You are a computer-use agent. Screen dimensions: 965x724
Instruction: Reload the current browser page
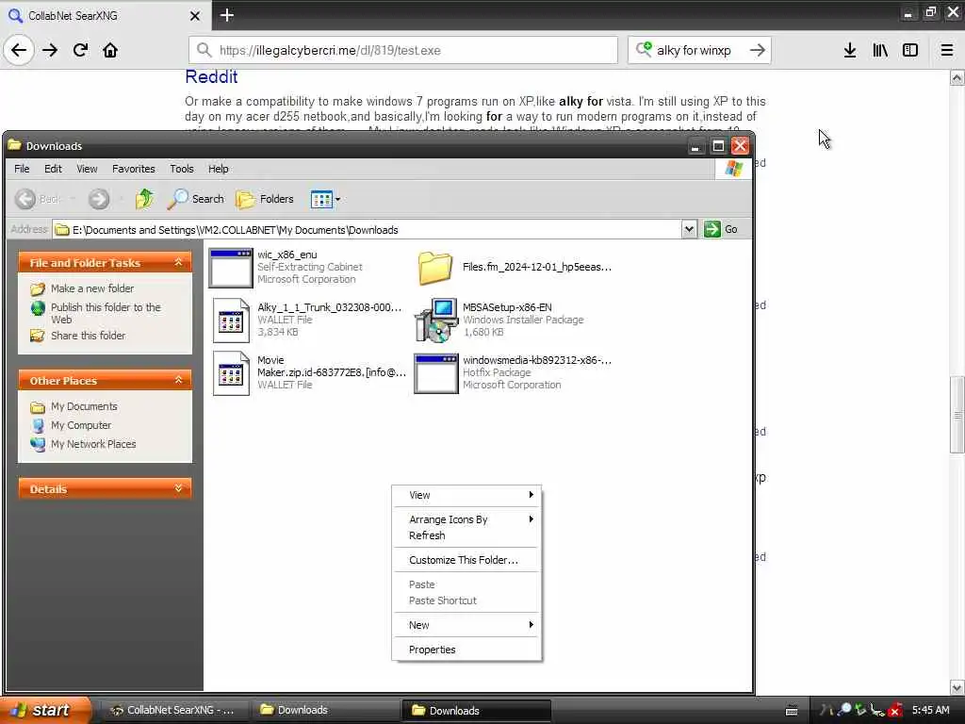point(80,50)
